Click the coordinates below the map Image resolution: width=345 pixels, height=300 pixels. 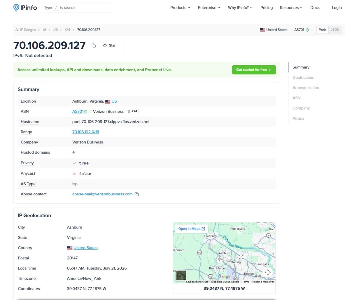tap(224, 289)
